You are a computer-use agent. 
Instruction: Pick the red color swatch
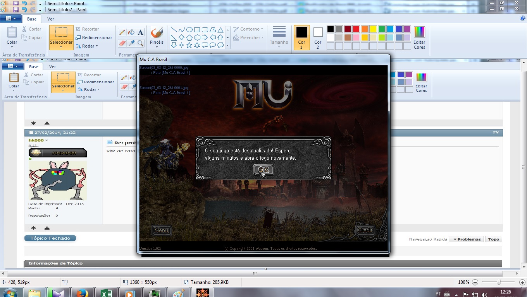click(x=356, y=29)
